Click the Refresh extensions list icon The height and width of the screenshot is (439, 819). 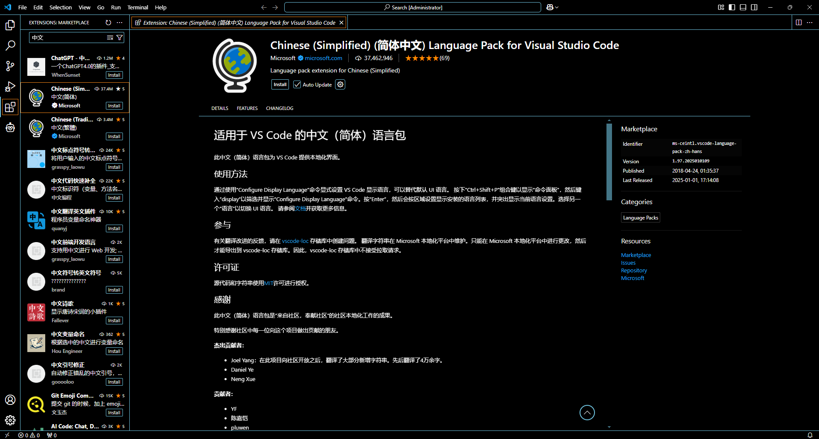click(108, 23)
